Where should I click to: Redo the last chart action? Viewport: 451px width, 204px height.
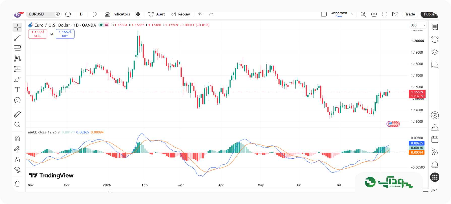[211, 14]
